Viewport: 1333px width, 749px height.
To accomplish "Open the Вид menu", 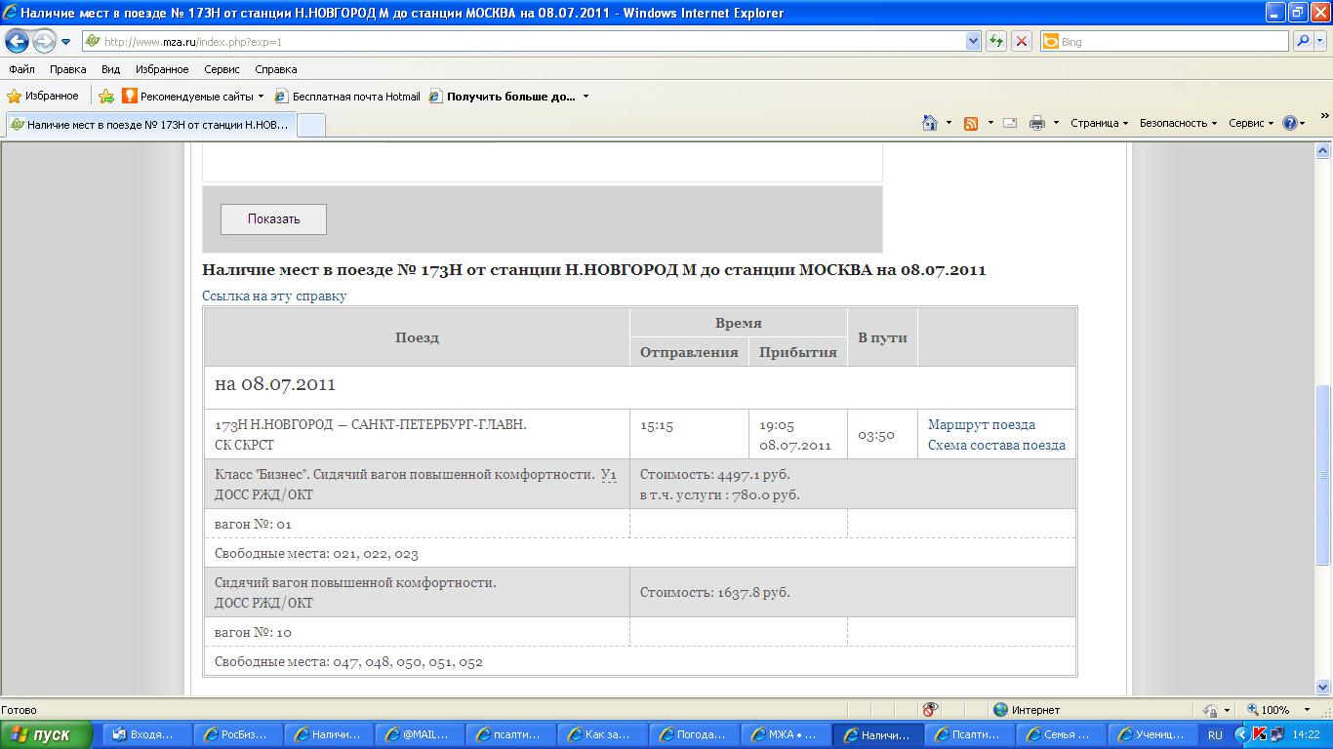I will [x=110, y=69].
